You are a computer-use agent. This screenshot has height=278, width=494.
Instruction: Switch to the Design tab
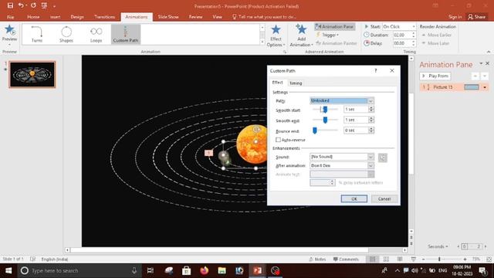pos(77,17)
